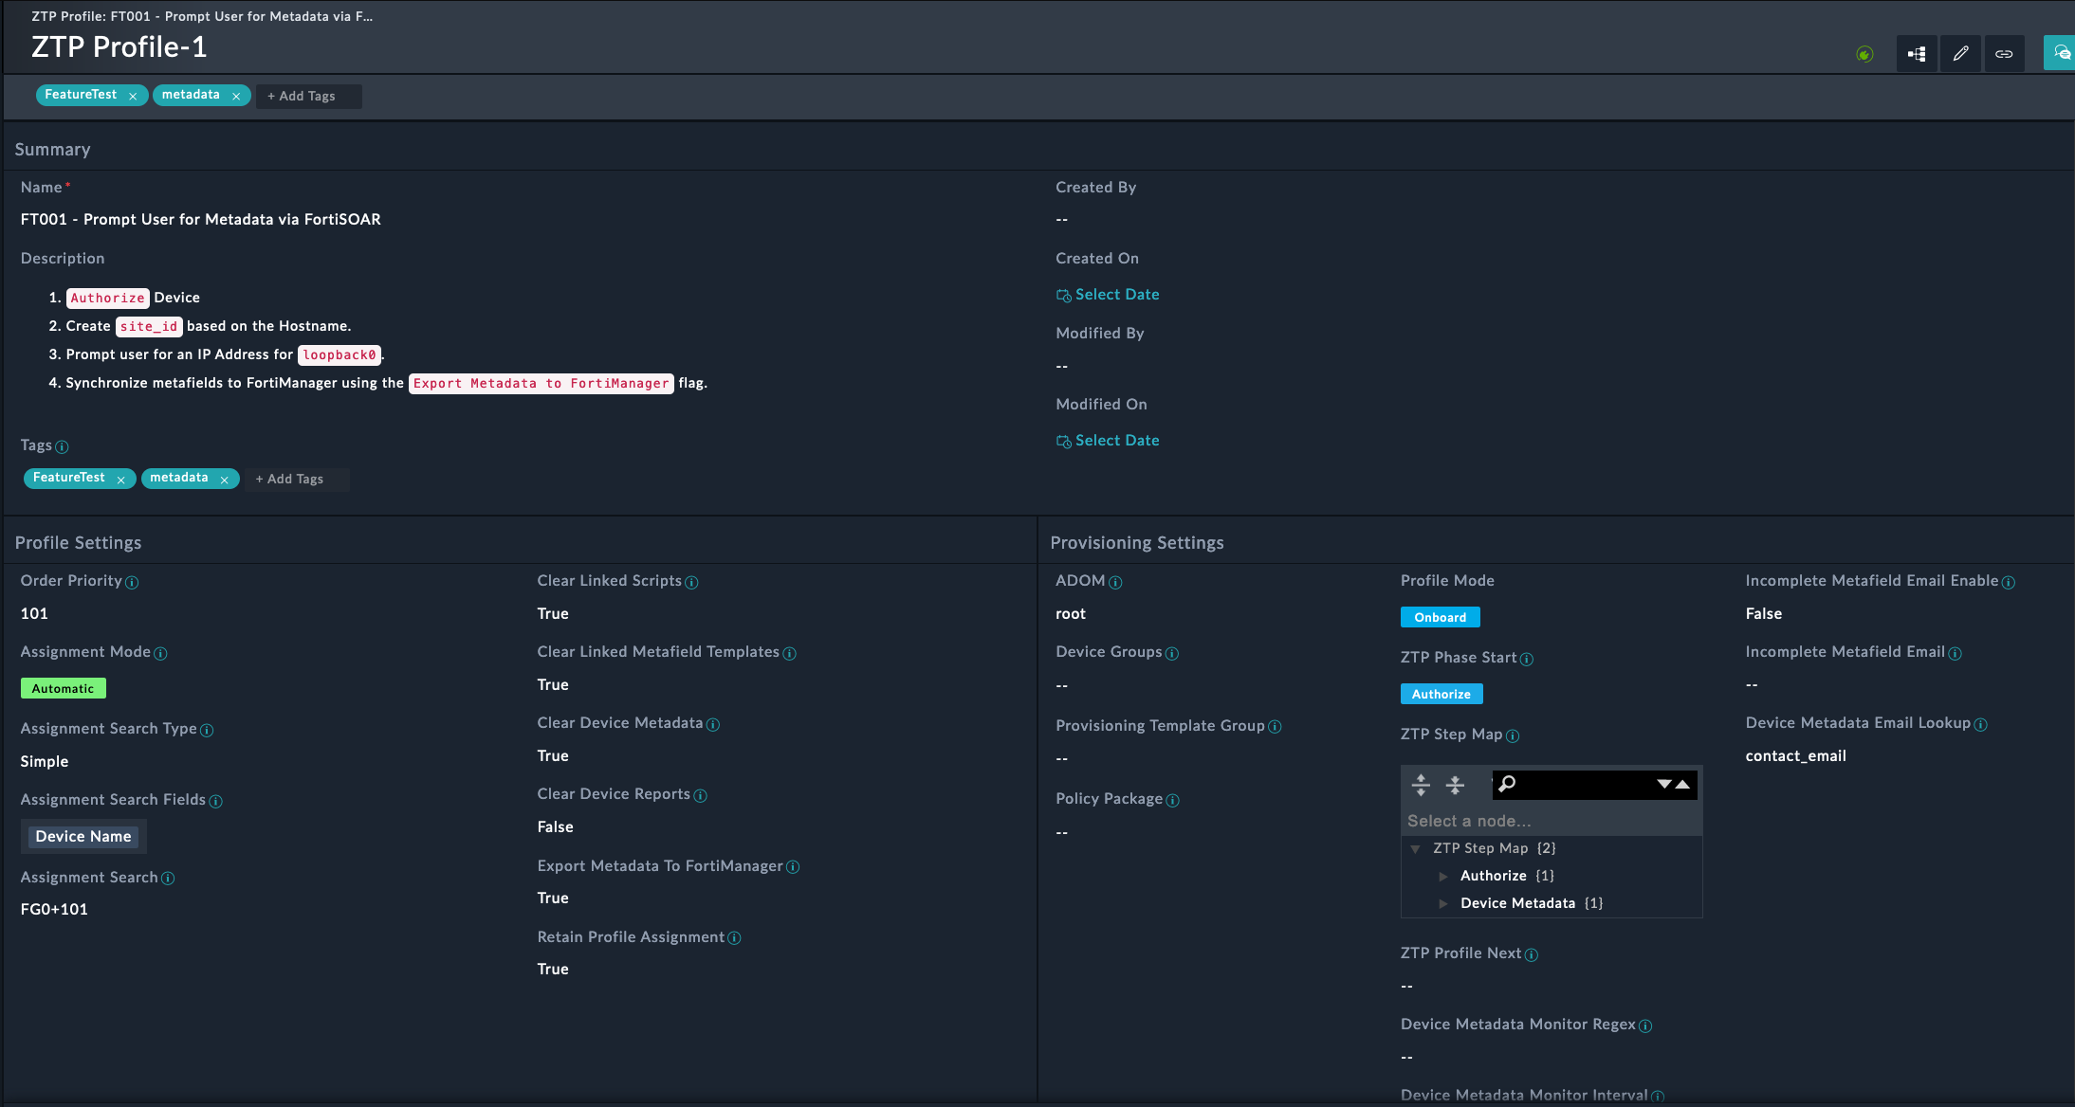Click the Order Priority value 101

[34, 614]
